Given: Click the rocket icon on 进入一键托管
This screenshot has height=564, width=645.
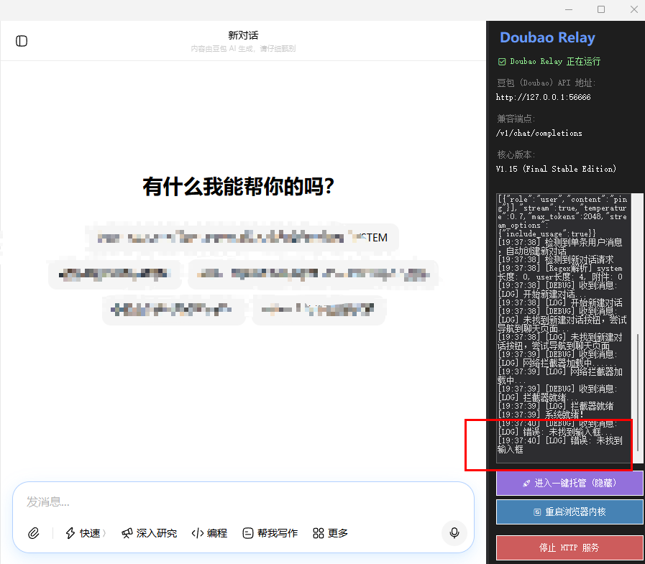Looking at the screenshot, I should pyautogui.click(x=526, y=484).
